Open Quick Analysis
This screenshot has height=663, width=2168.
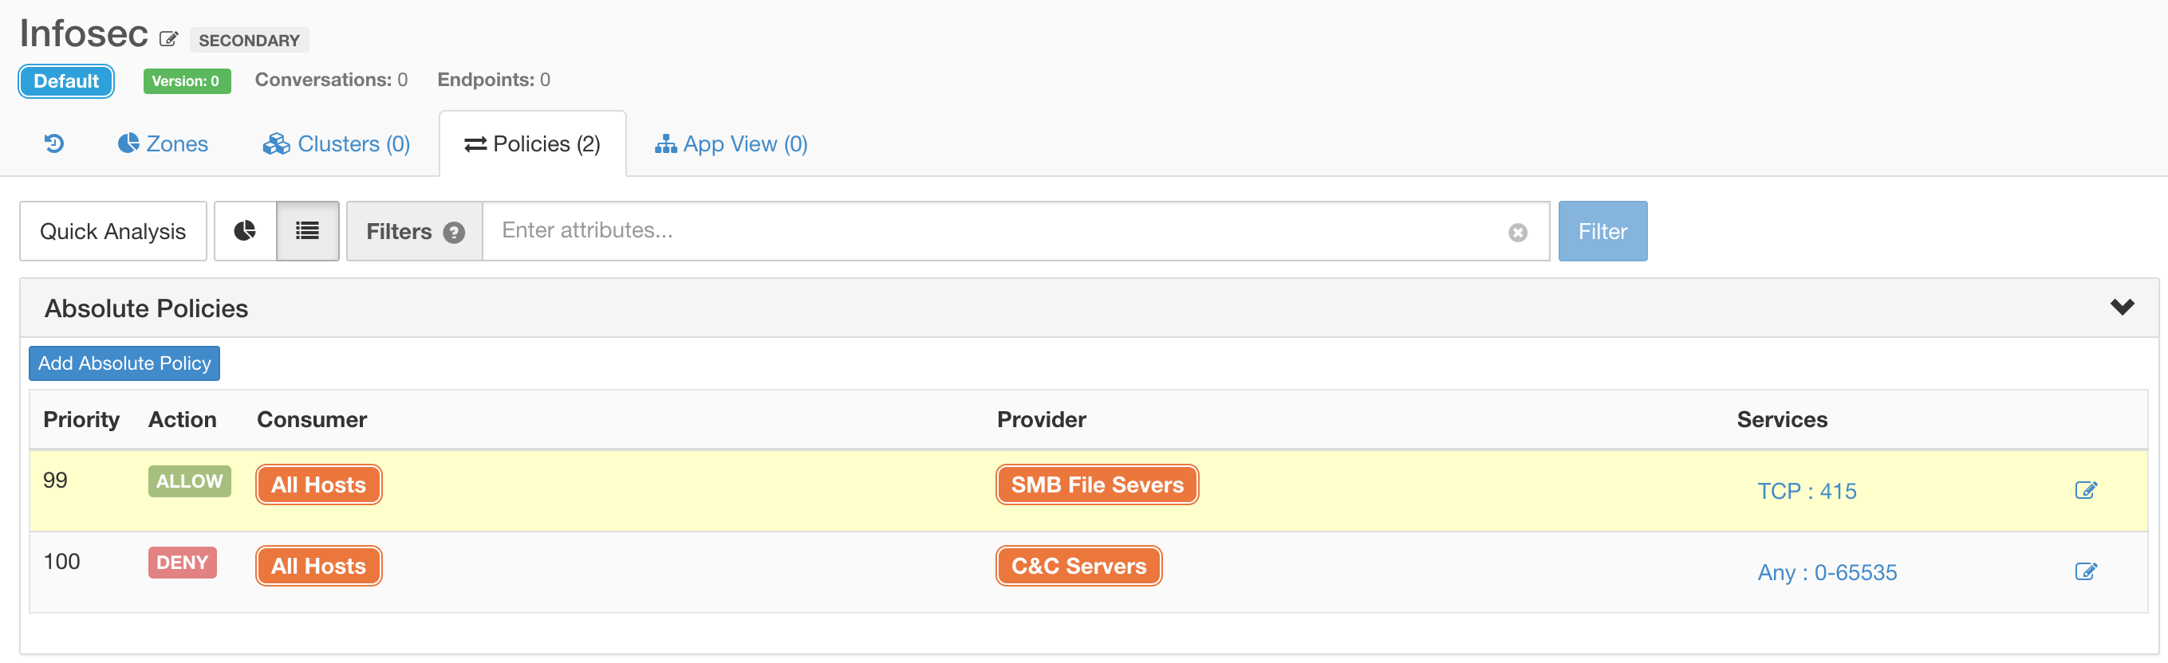(x=112, y=231)
